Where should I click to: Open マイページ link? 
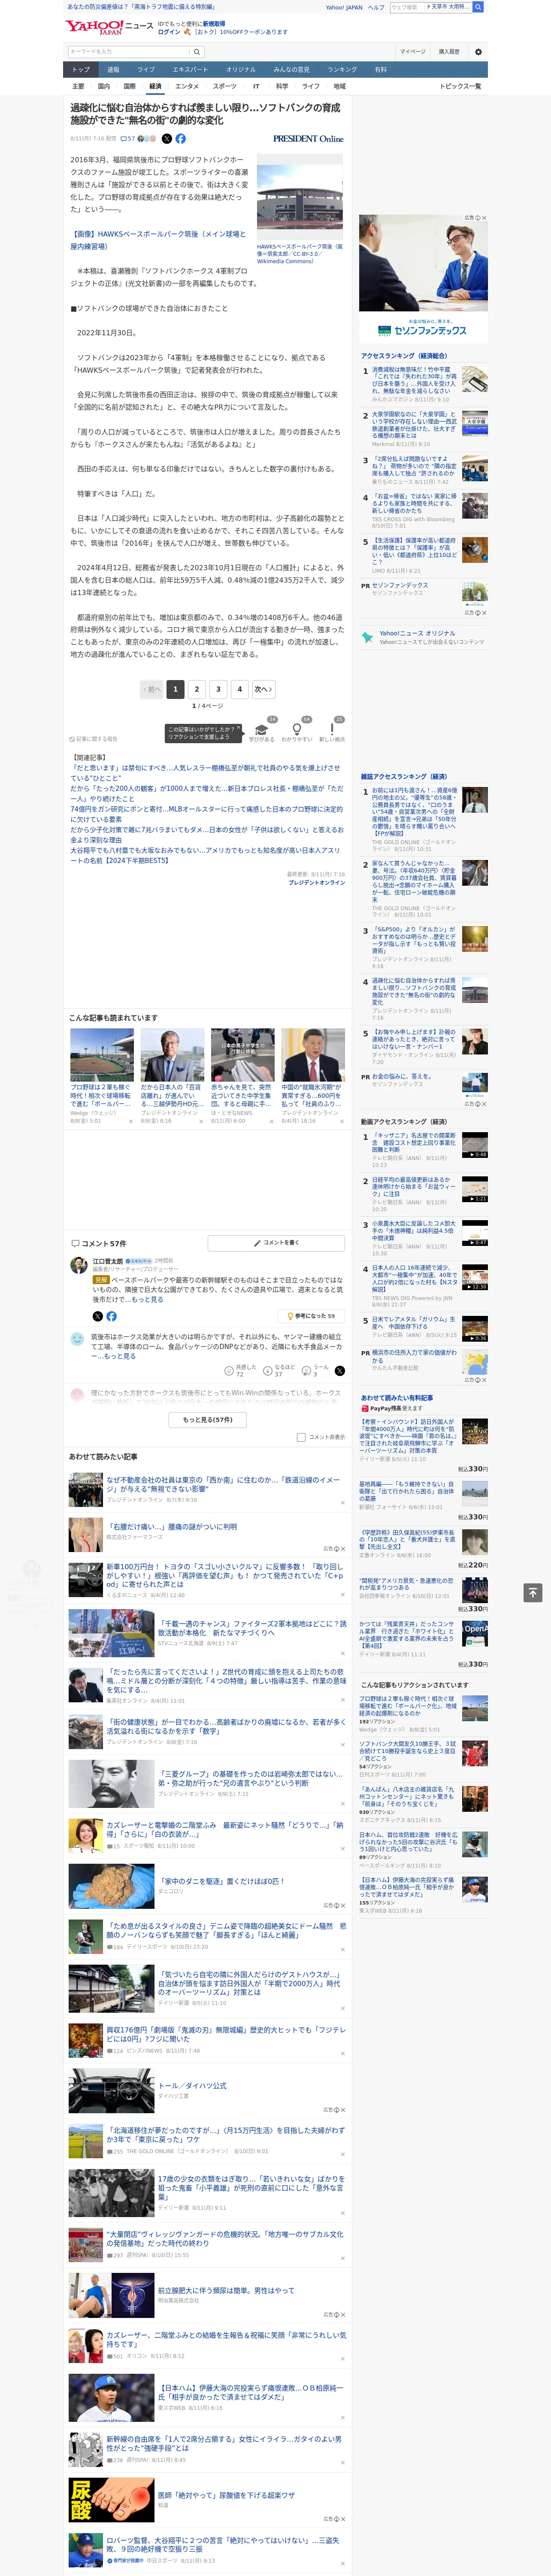point(413,52)
